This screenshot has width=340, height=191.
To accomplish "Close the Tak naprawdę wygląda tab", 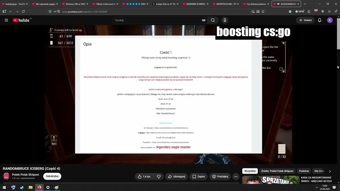I will click(57, 4).
